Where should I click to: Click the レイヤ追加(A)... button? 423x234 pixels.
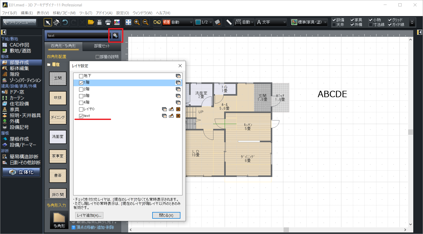[89, 215]
